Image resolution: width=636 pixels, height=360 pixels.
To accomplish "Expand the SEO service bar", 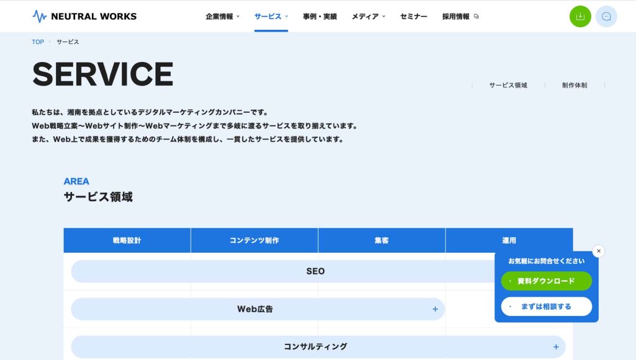I will pyautogui.click(x=315, y=271).
